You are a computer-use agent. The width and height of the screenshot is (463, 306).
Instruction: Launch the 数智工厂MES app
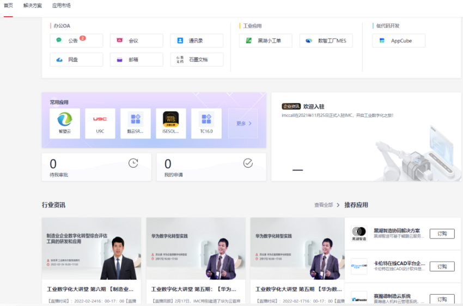(326, 41)
